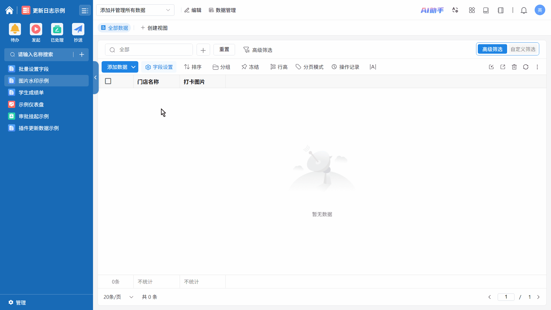The height and width of the screenshot is (310, 551).
Task: Expand the 20条/页 page size selector
Action: pos(118,297)
